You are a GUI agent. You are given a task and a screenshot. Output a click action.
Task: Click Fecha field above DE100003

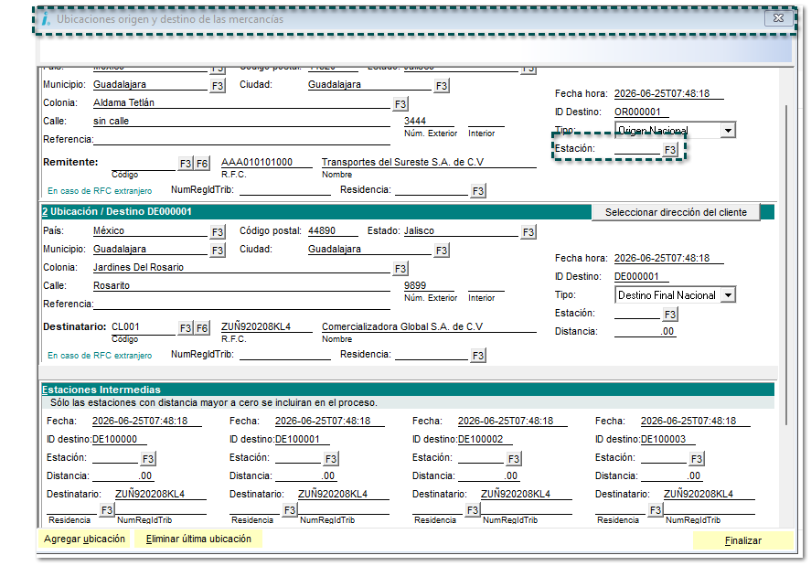point(695,422)
